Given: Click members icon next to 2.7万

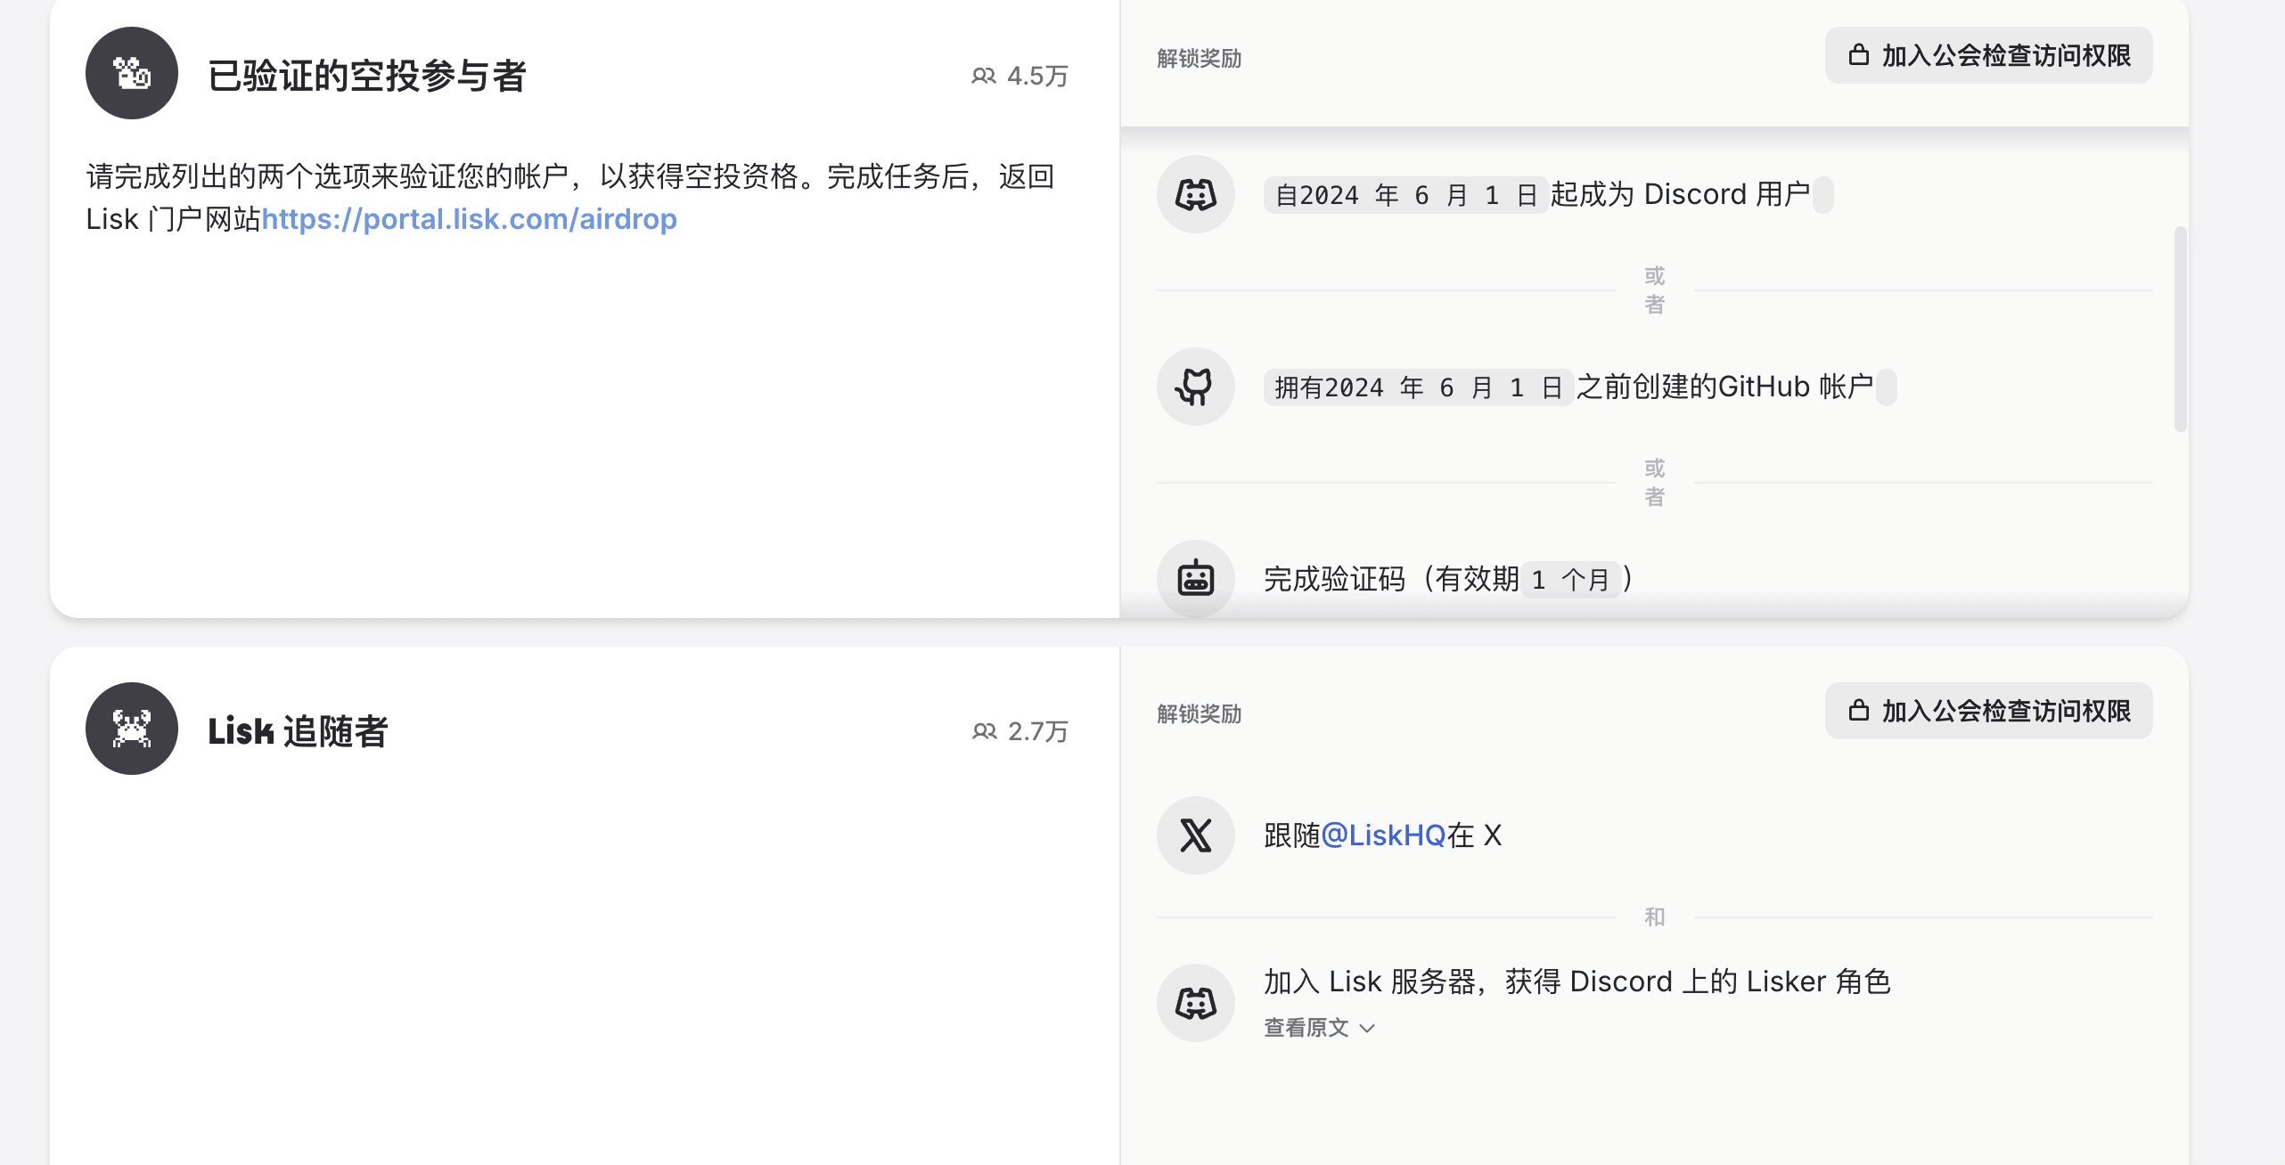Looking at the screenshot, I should pos(984,732).
